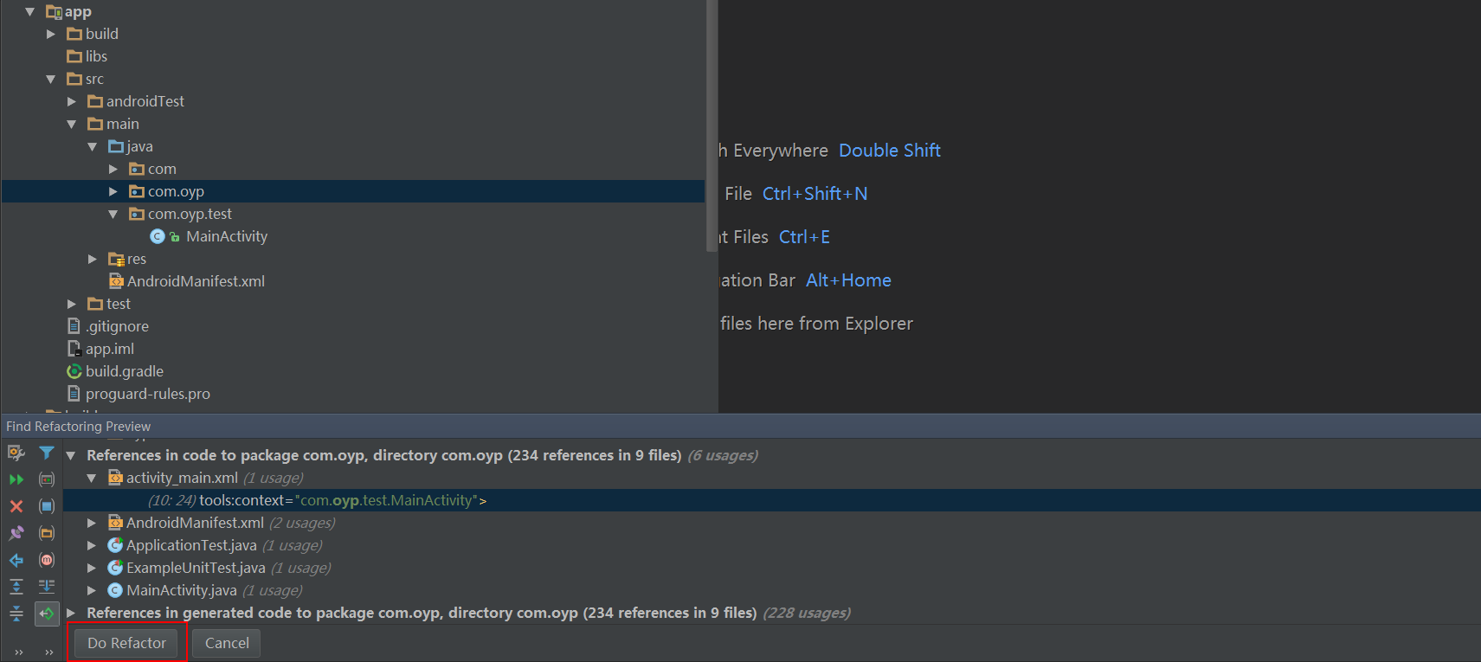1481x662 pixels.
Task: Expand 'References in generated code' node
Action: tap(71, 613)
